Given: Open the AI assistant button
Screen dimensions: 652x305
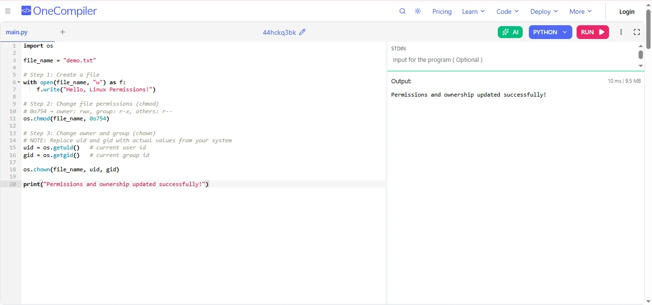Looking at the screenshot, I should (x=510, y=32).
